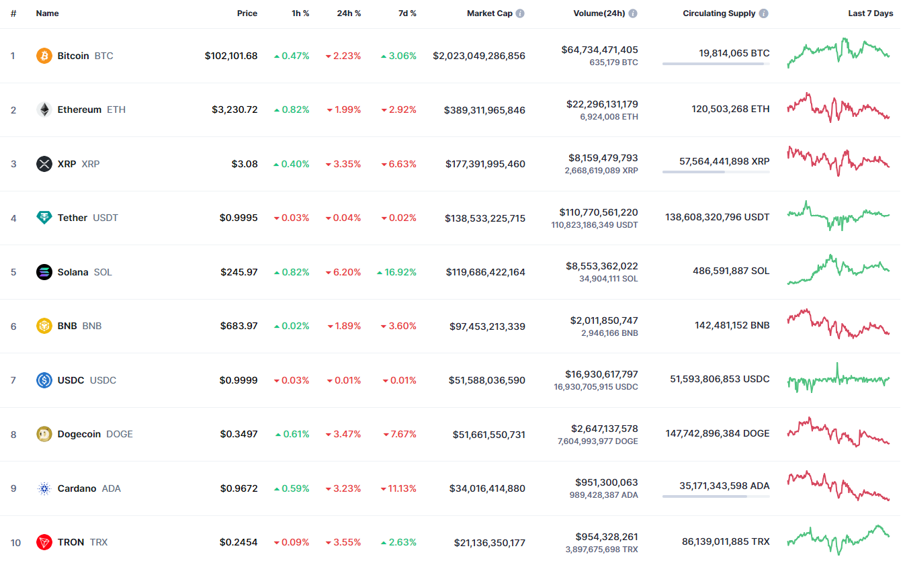This screenshot has width=905, height=567.
Task: Click the Solana logo icon
Action: pyautogui.click(x=44, y=272)
